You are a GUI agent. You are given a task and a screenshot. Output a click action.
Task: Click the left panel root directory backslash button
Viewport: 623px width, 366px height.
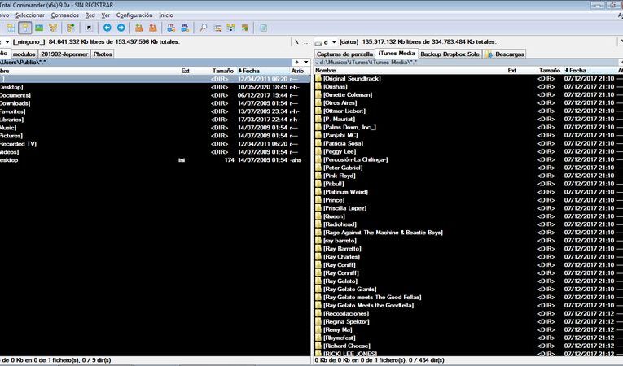coord(296,42)
